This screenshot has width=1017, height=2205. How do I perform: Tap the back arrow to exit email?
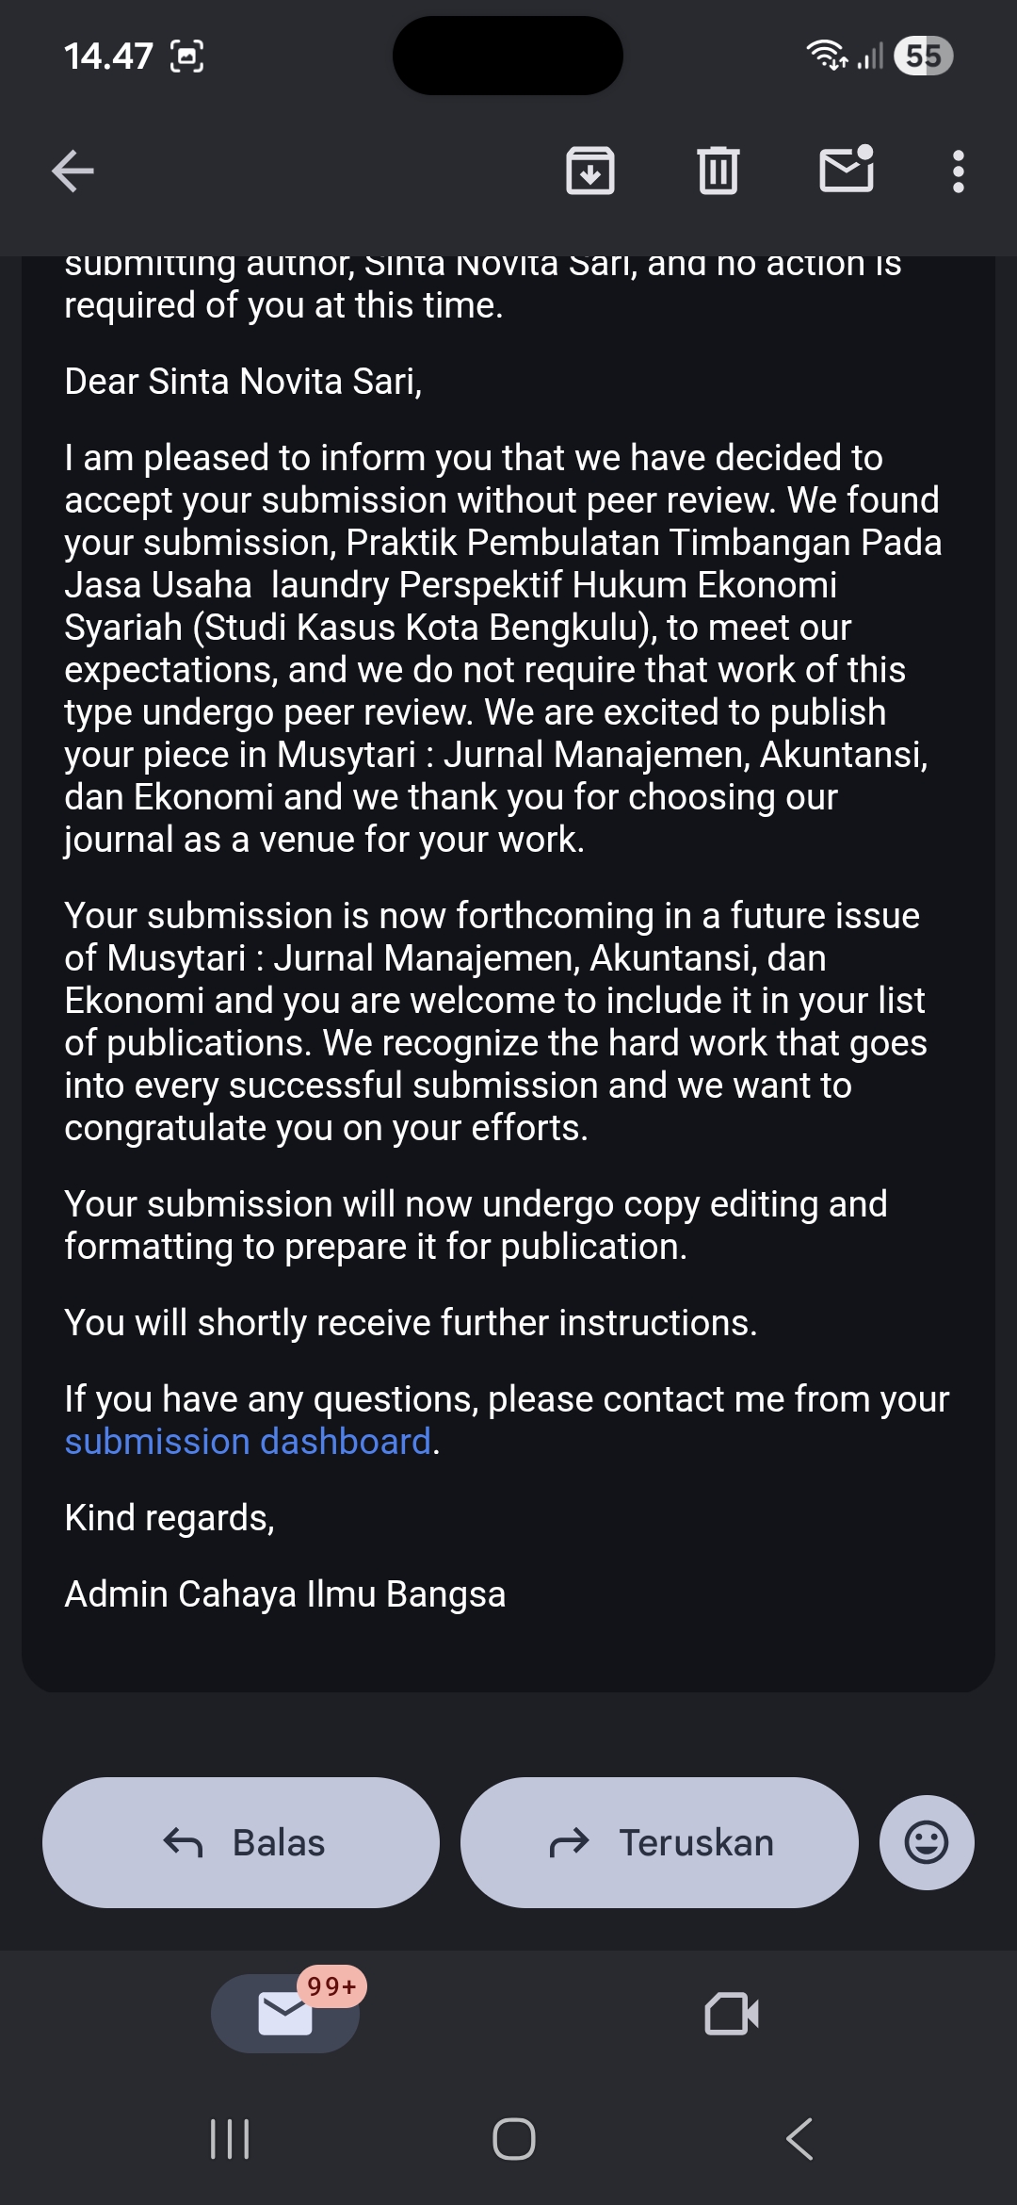tap(73, 171)
